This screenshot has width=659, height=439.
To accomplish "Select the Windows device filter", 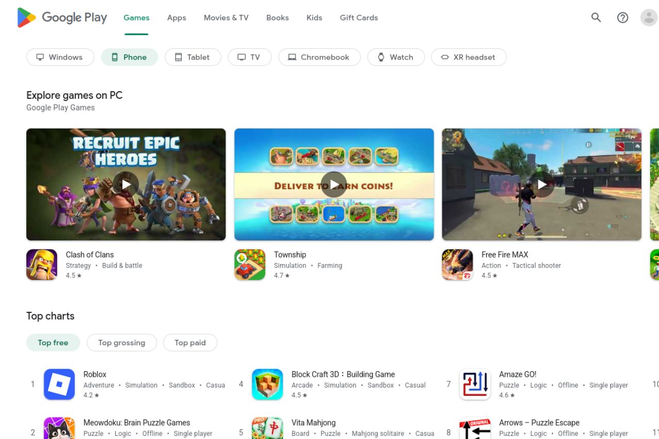I will [60, 57].
